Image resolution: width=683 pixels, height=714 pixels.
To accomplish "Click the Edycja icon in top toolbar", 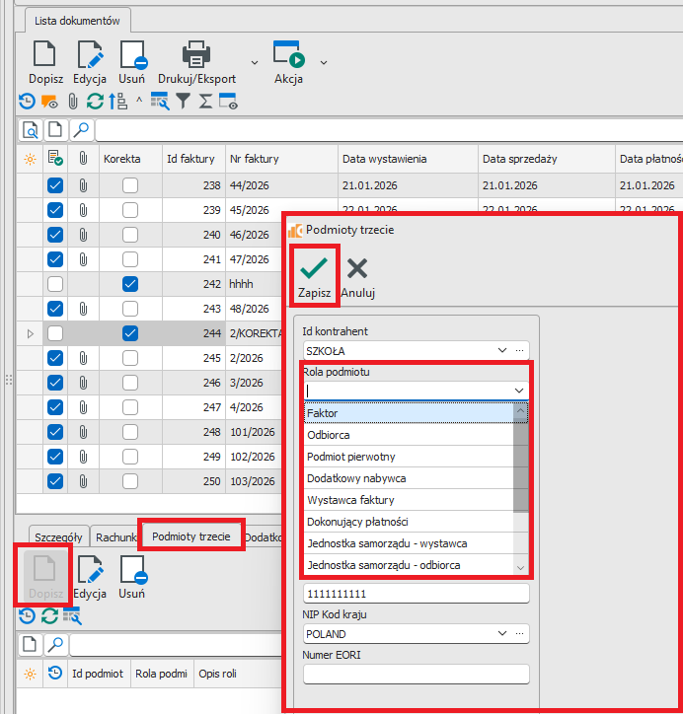I will pos(90,54).
